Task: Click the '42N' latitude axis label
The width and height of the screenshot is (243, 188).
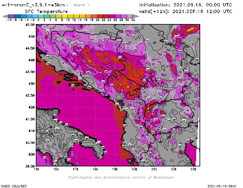Action: pos(31,107)
